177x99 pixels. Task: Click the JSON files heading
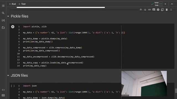pyautogui.click(x=19, y=76)
